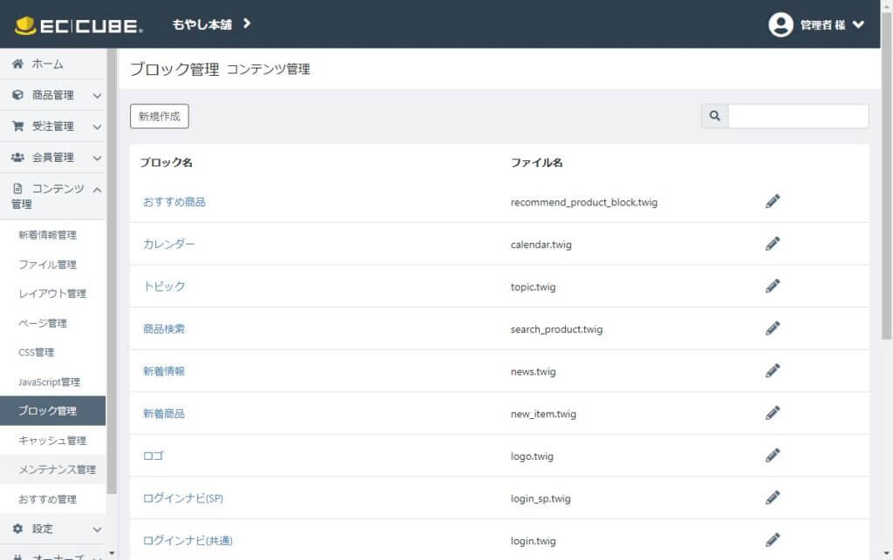Go to ホーム in the sidebar

[47, 64]
